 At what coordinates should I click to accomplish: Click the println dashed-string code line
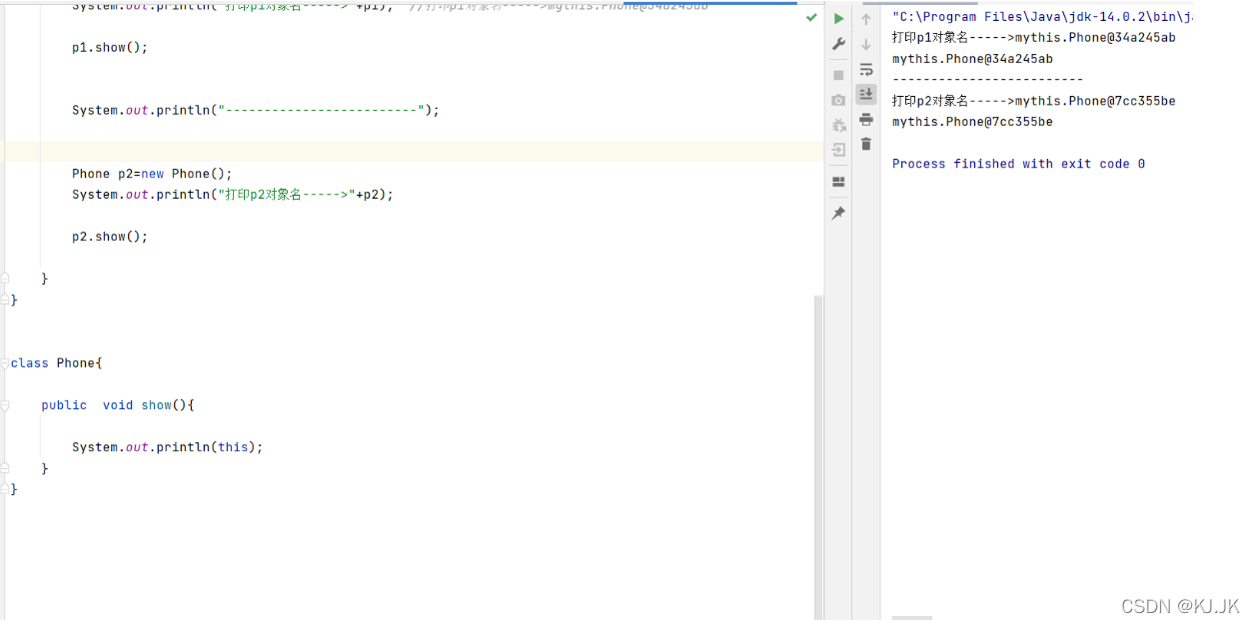(x=256, y=111)
